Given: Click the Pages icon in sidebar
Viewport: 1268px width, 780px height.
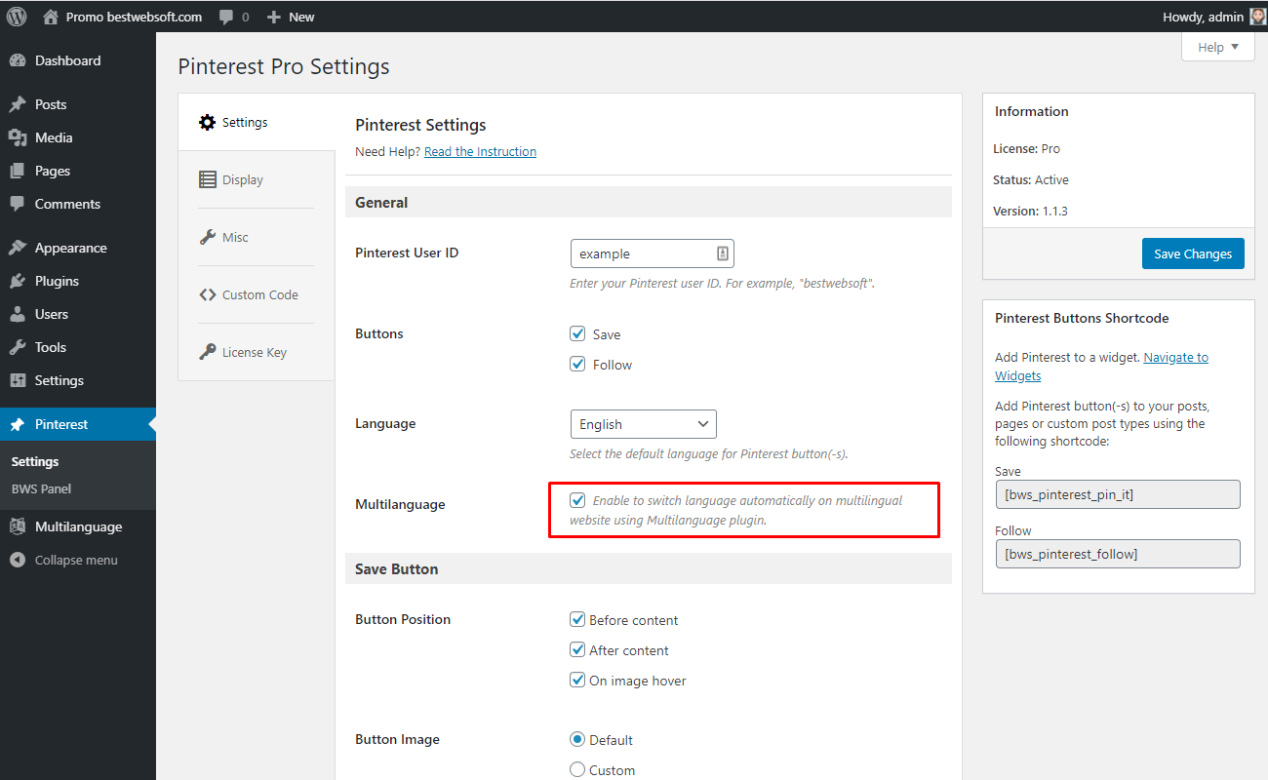Looking at the screenshot, I should (18, 171).
